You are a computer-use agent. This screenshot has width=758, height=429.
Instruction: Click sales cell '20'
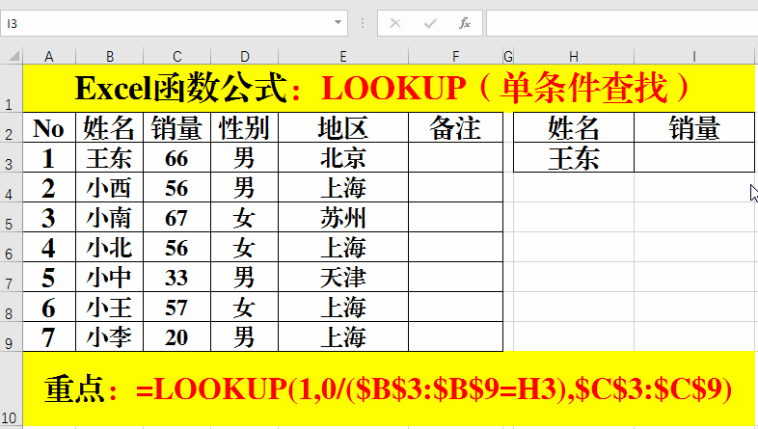176,337
